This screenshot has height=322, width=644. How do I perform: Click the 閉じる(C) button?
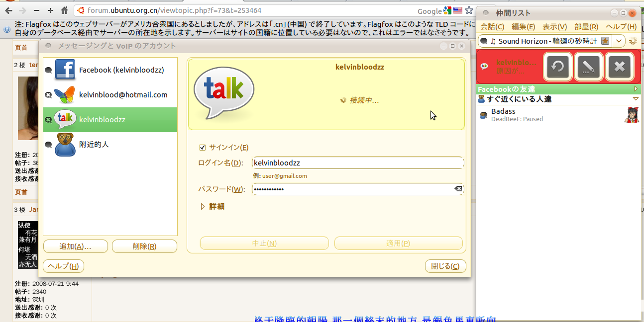445,266
